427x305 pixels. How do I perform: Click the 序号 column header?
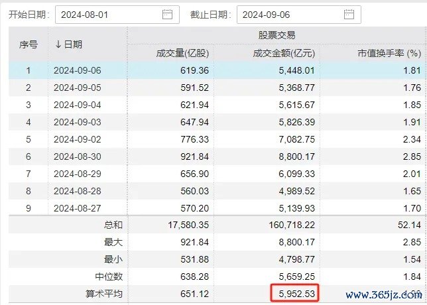tap(29, 44)
